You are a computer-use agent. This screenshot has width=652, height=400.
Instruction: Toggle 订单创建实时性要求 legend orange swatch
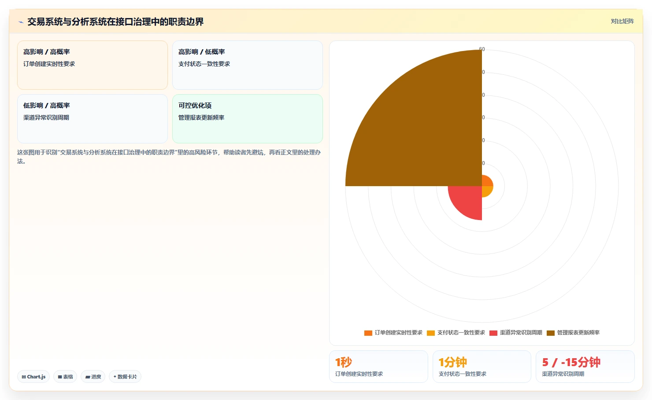point(368,333)
